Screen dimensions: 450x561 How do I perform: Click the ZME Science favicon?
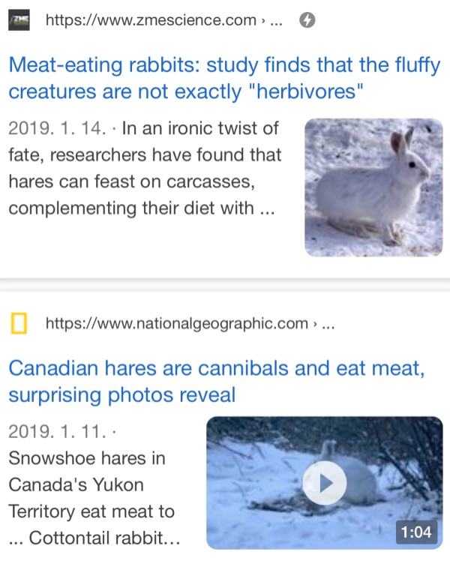pos(18,21)
